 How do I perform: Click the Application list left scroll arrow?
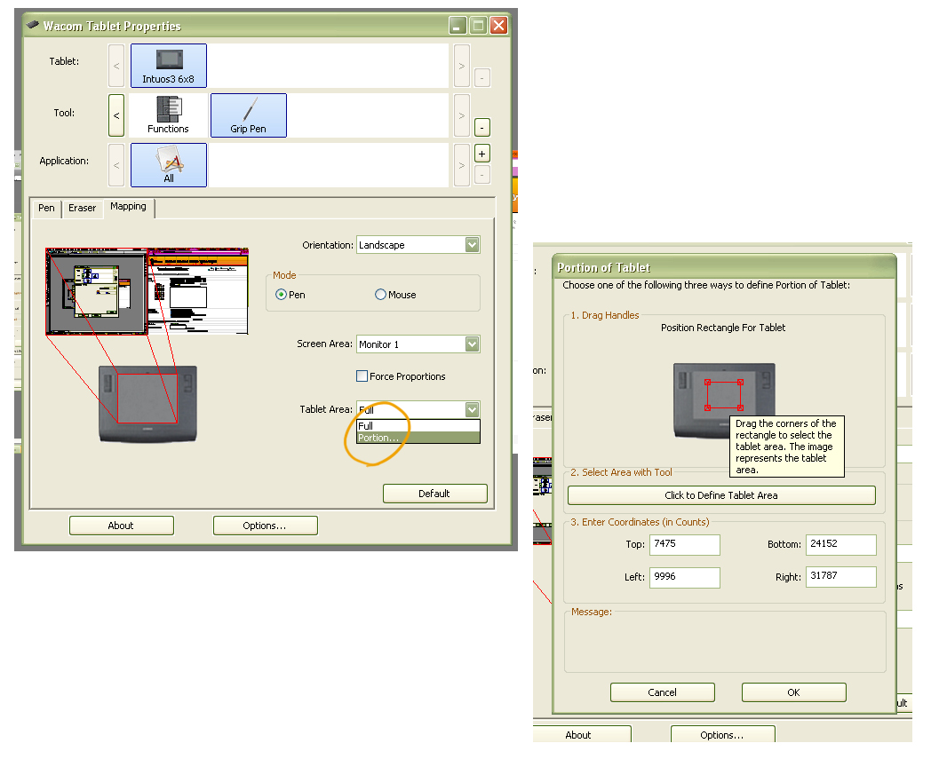116,165
